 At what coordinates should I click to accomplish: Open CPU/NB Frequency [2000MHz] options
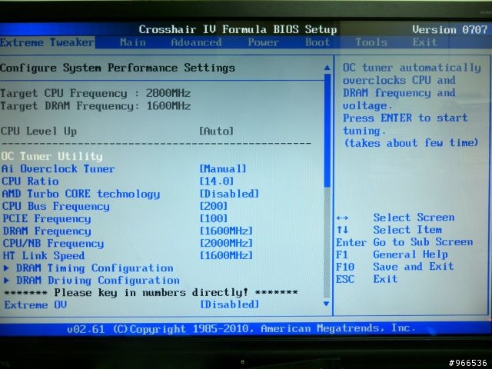coord(226,243)
